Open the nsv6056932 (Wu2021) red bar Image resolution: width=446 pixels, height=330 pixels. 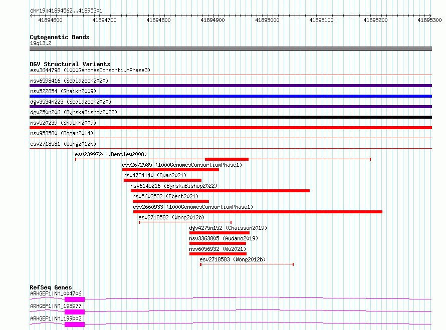218,254
